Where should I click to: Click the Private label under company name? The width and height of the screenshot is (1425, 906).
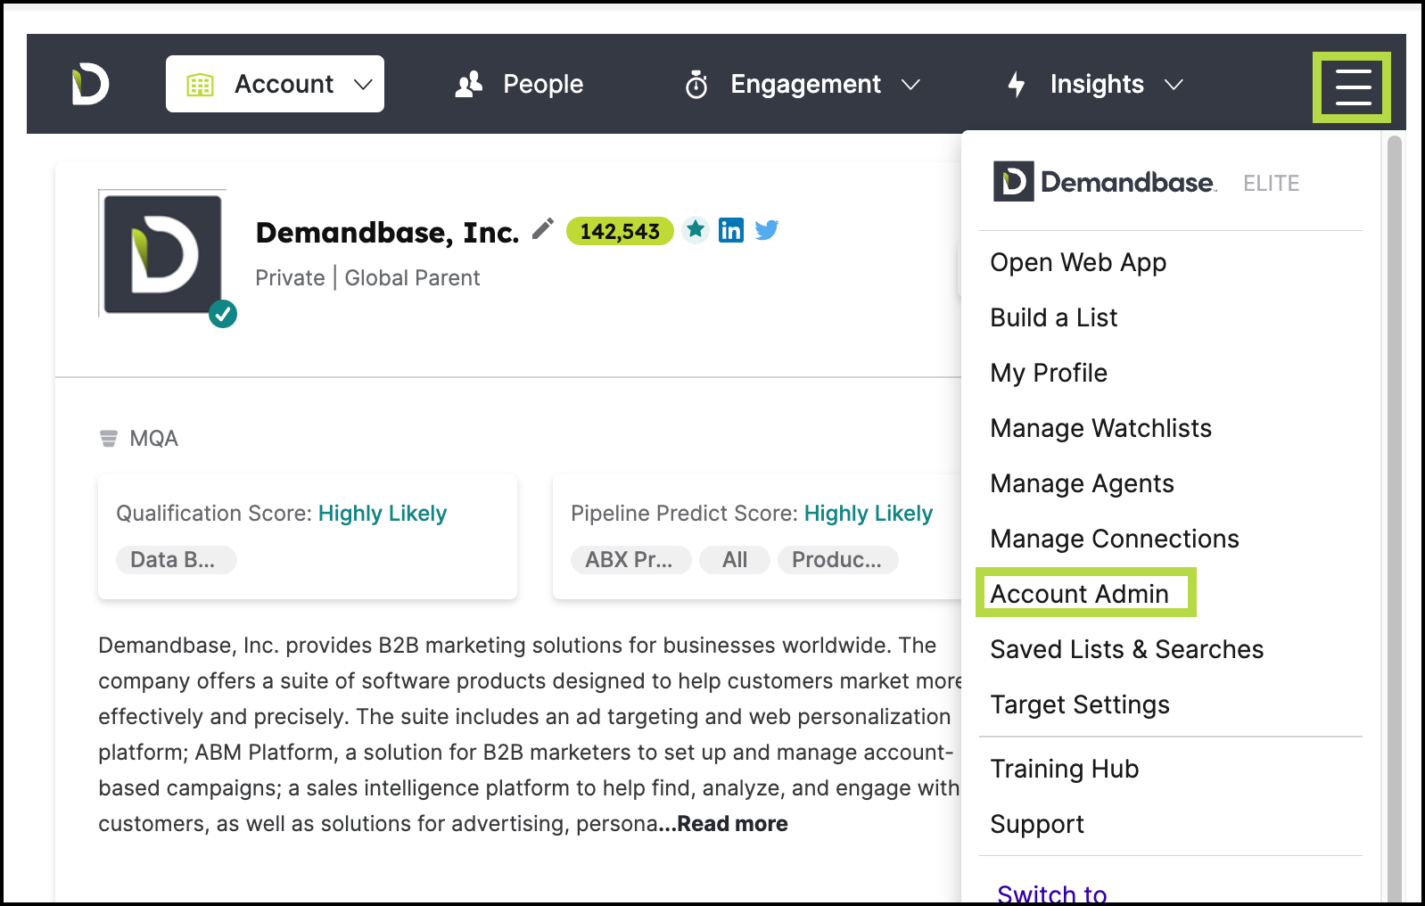pos(290,278)
